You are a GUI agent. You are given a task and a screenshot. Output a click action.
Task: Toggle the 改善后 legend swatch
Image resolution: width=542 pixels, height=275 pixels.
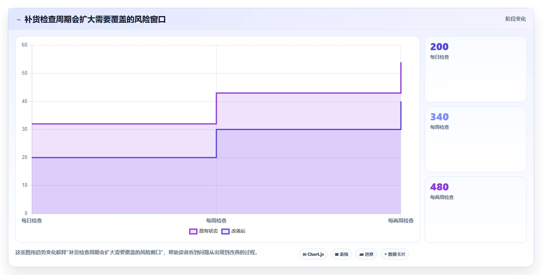point(225,231)
